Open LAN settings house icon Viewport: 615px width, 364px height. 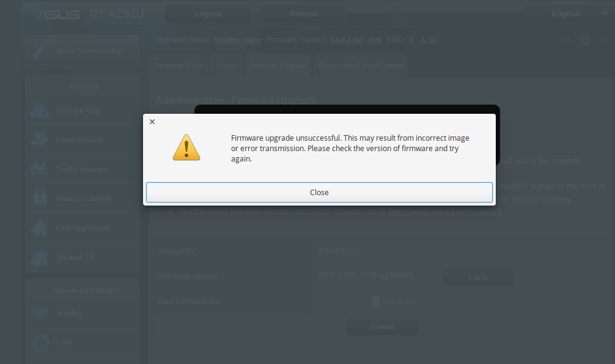40,342
